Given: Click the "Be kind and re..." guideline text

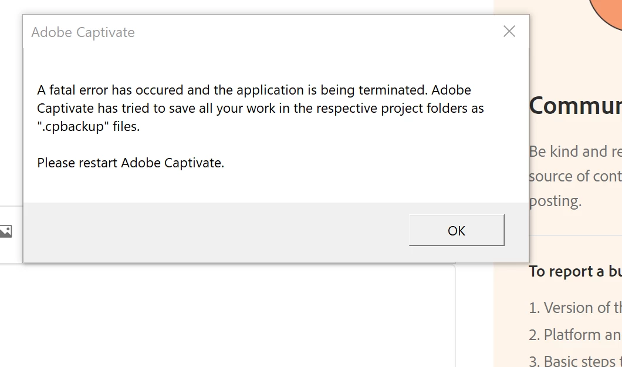Looking at the screenshot, I should point(575,151).
